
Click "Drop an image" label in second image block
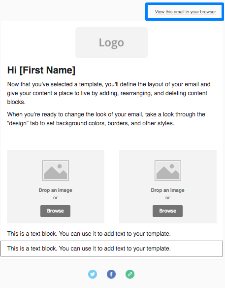pyautogui.click(x=167, y=190)
